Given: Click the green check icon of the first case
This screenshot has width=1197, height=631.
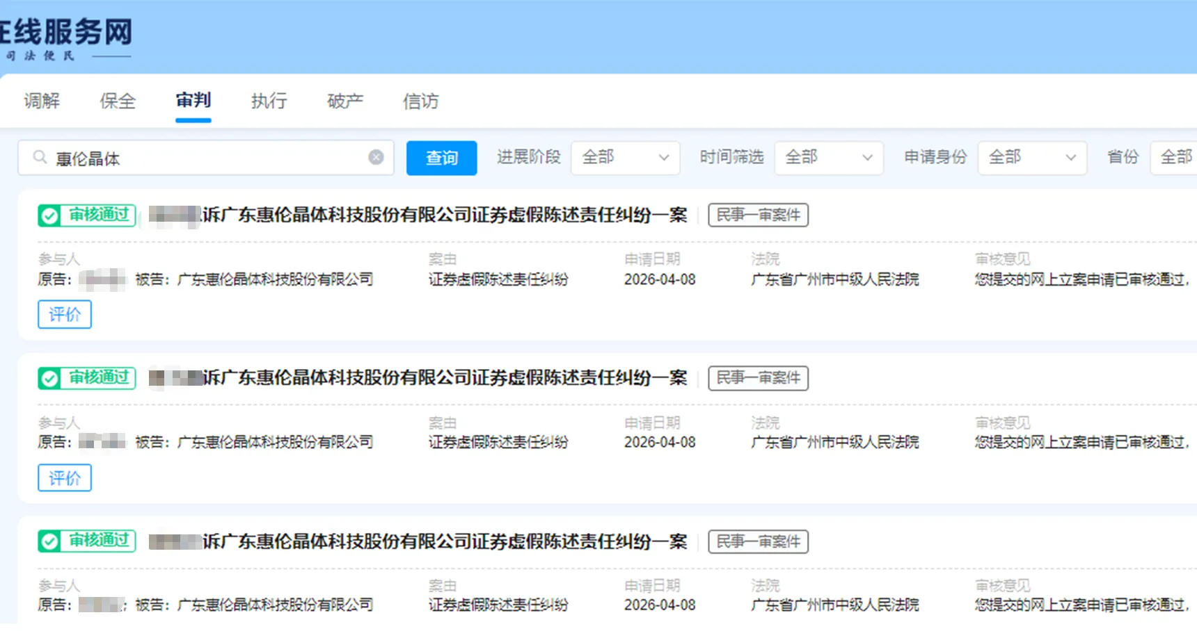Looking at the screenshot, I should point(49,215).
